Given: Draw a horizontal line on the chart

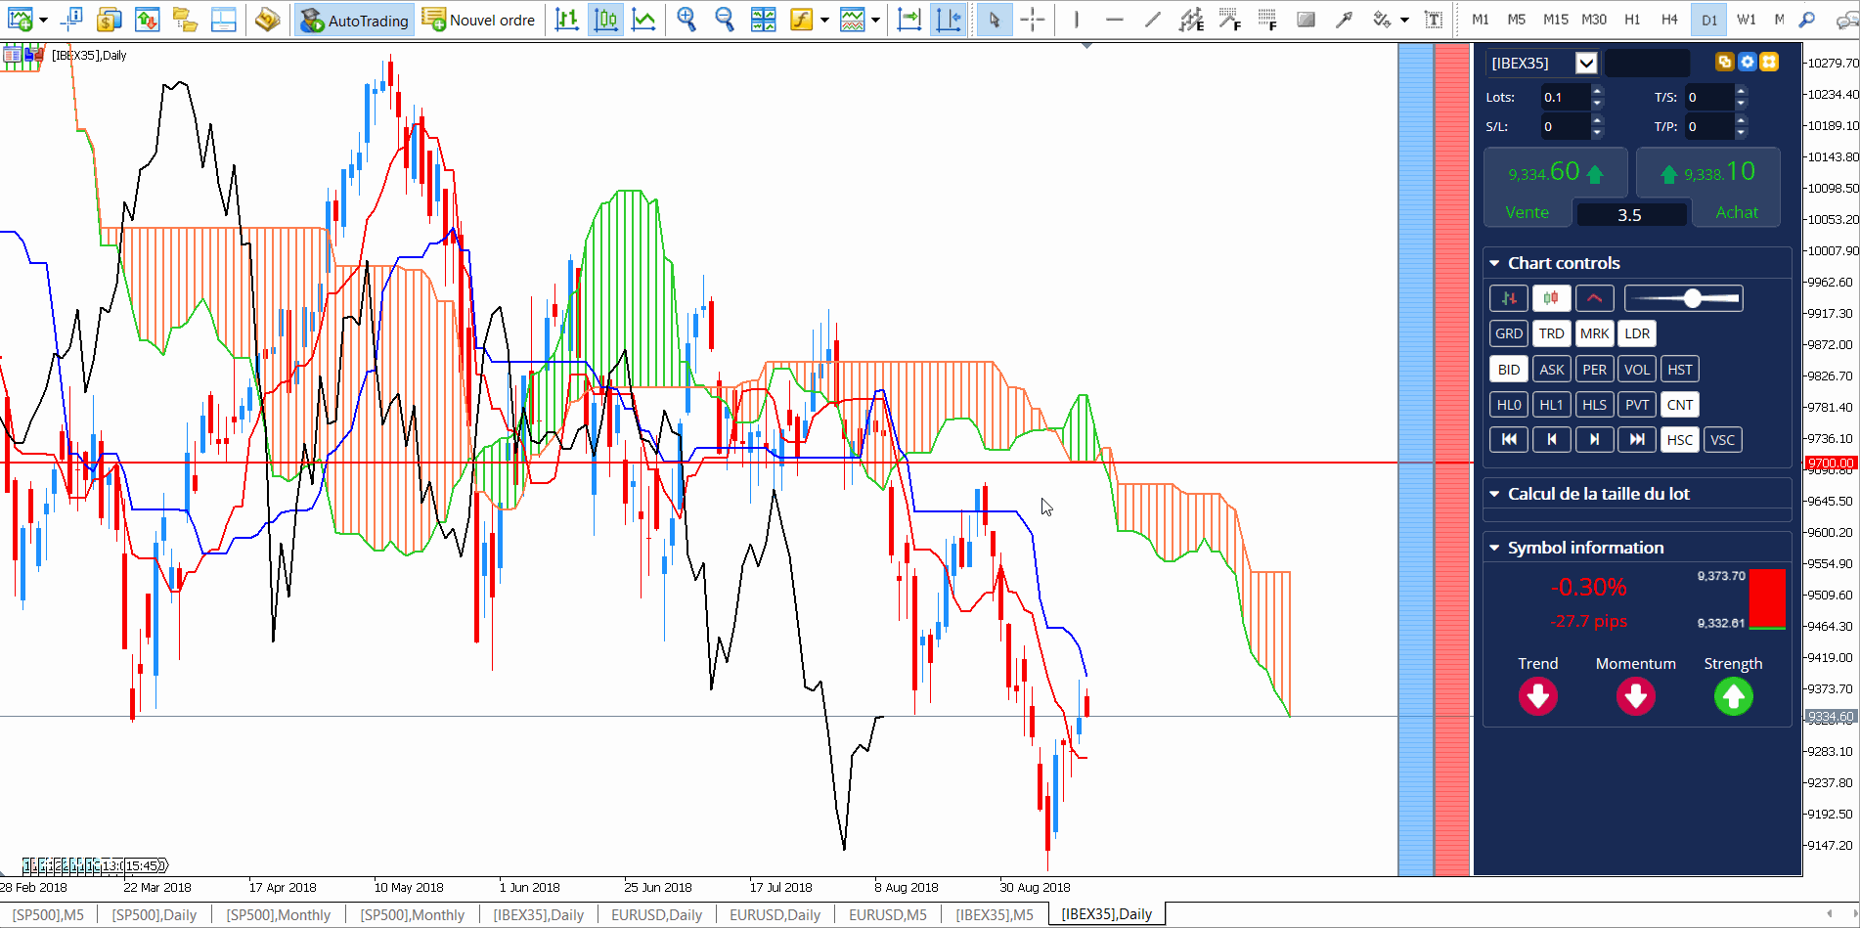Looking at the screenshot, I should coord(1115,20).
